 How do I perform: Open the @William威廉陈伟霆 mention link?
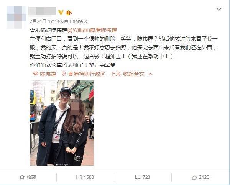[92, 30]
